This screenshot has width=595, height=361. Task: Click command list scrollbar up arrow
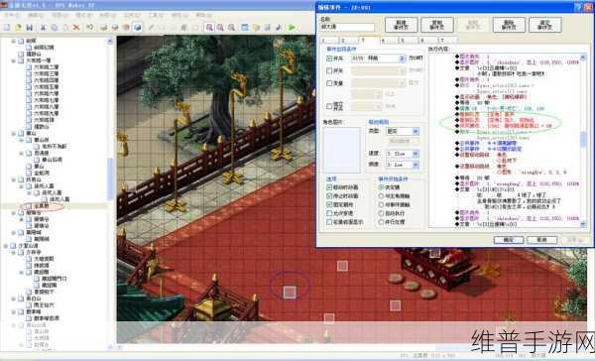click(x=583, y=58)
